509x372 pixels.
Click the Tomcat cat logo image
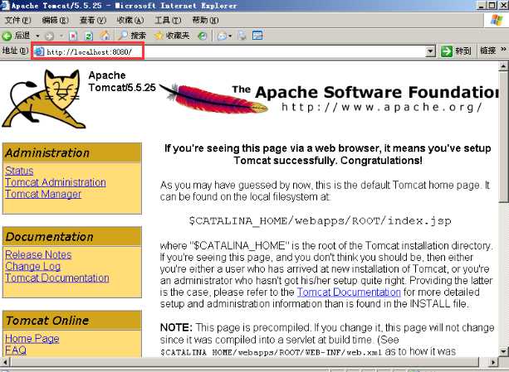coord(43,99)
